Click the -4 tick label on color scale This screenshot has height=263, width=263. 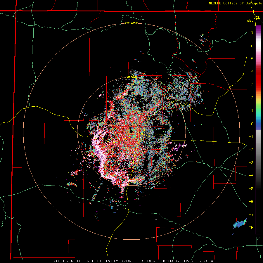(251, 176)
